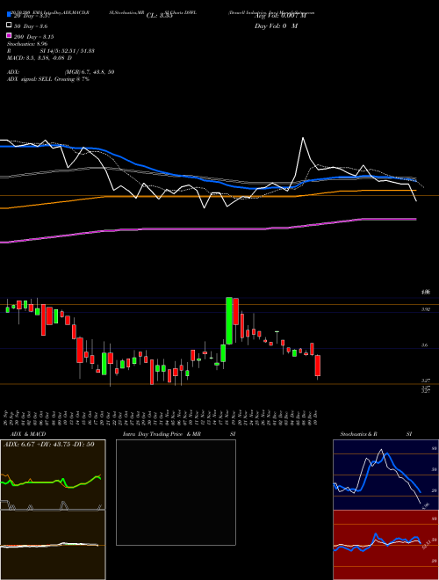Click the blue 20 Day legend swatch
The height and width of the screenshot is (580, 439).
pos(9,14)
